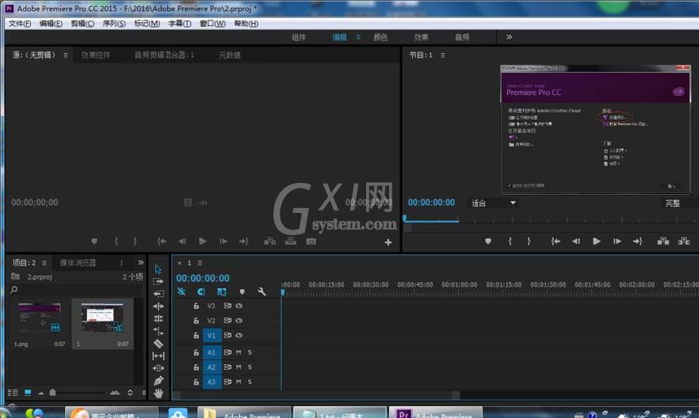This screenshot has height=418, width=699.
Task: Open the 序列(S) menu
Action: 114,24
